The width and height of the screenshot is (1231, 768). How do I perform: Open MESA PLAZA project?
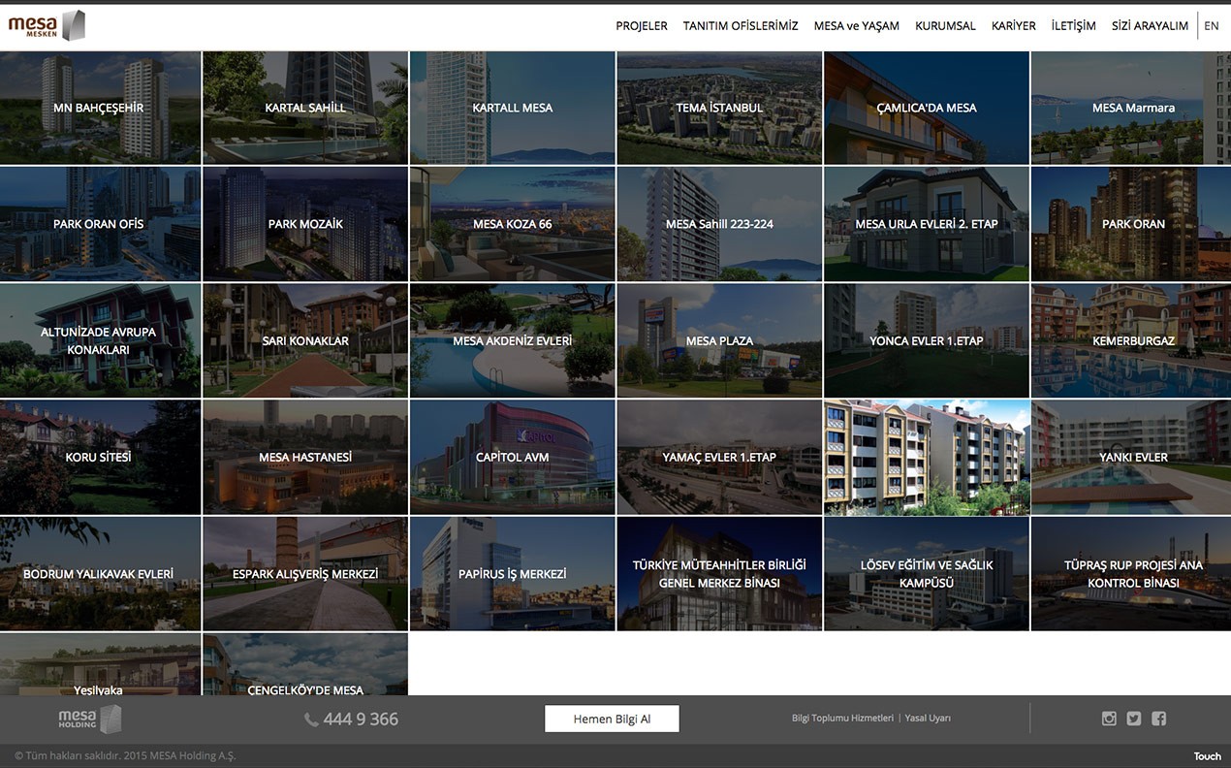(x=719, y=340)
